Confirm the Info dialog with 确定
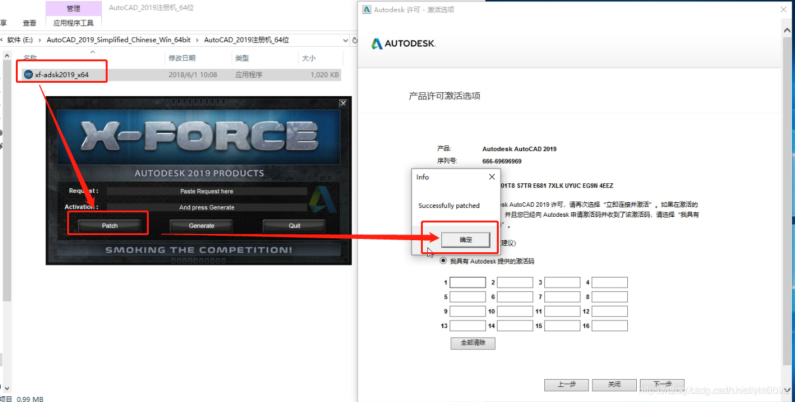 (x=466, y=240)
